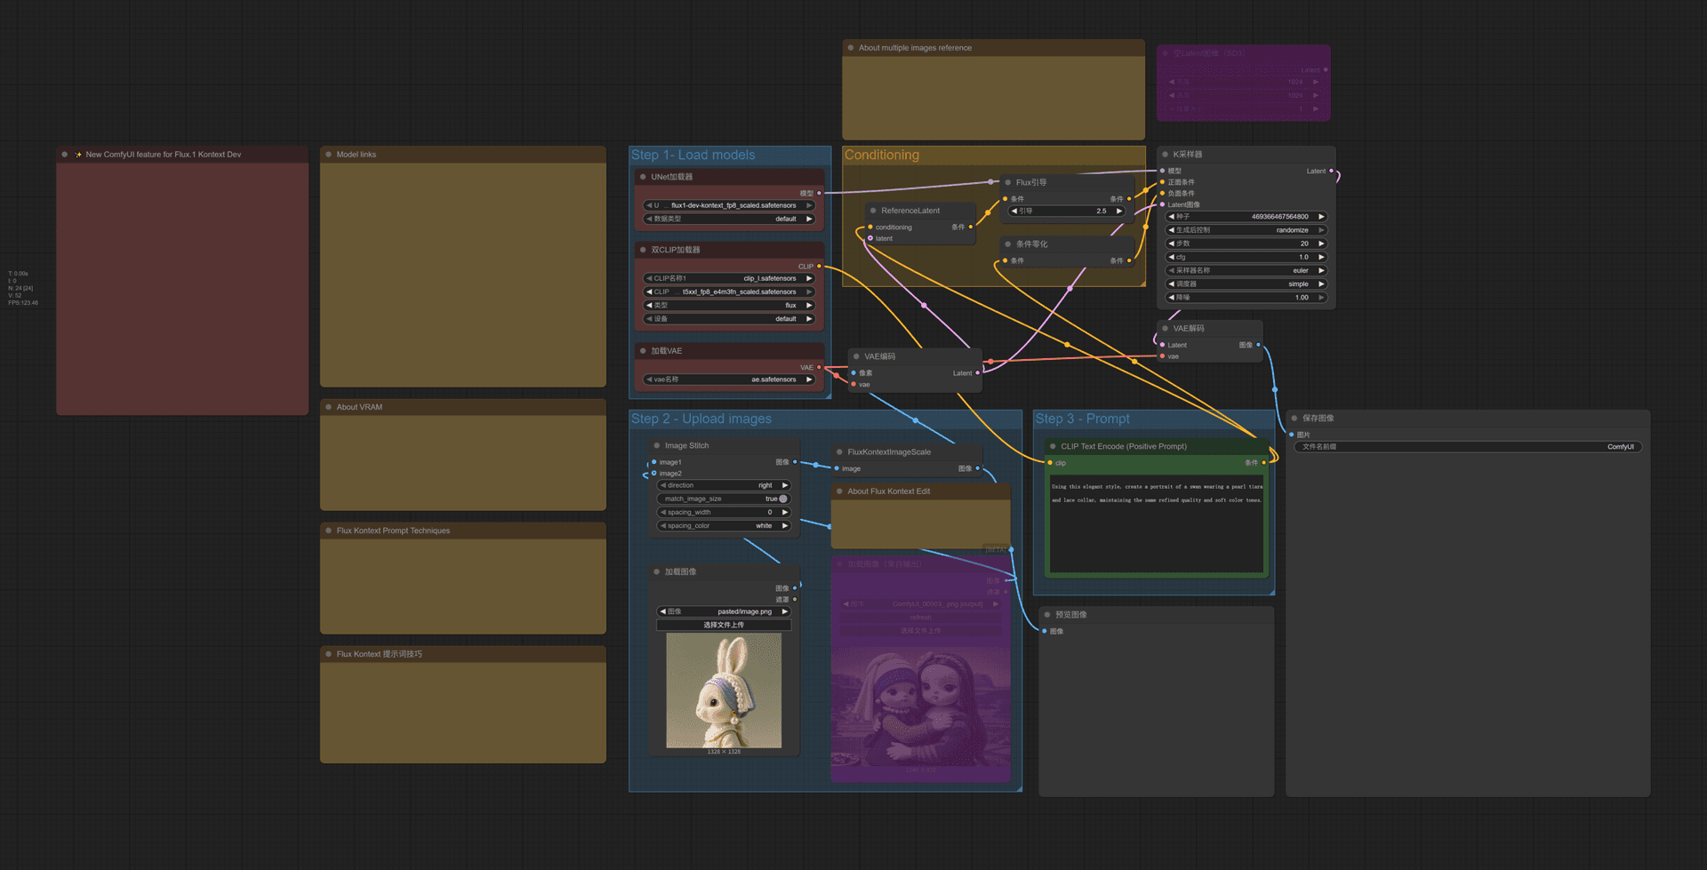
Task: Click the positive prompt text area
Action: (x=1156, y=524)
